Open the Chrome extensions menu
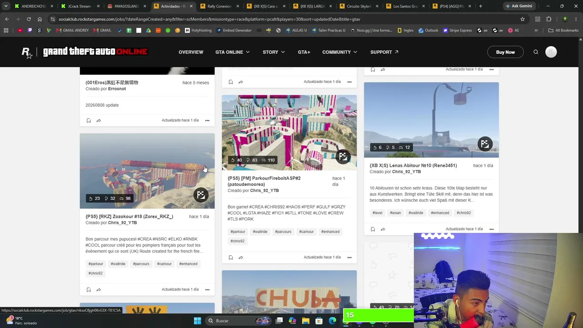Screen dimensions: 583x328 (x=549, y=19)
